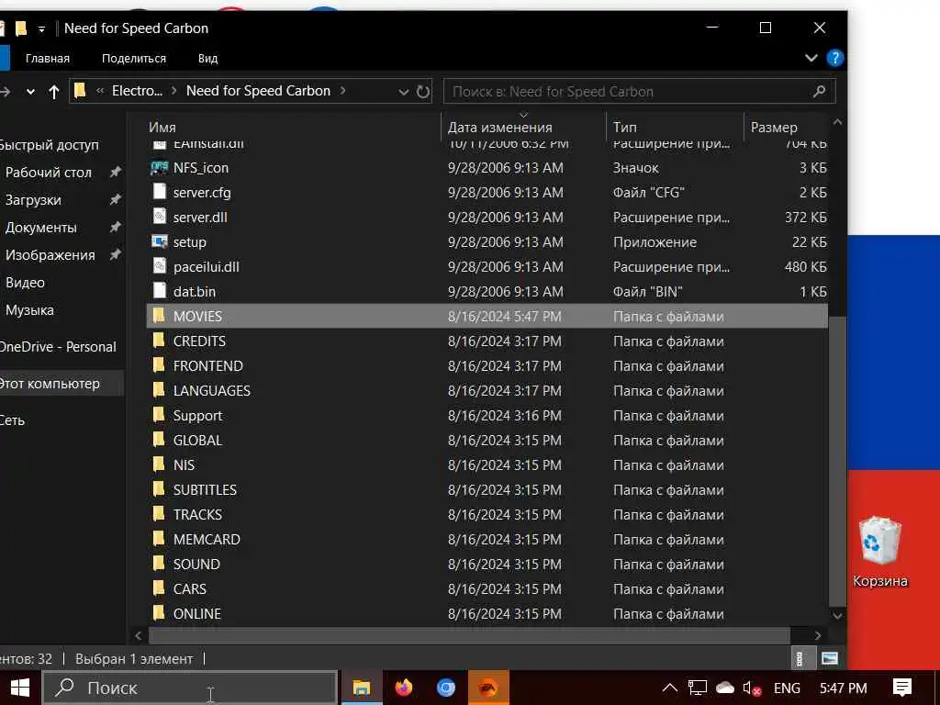940x705 pixels.
Task: Click the NIS folder icon
Action: tap(159, 464)
